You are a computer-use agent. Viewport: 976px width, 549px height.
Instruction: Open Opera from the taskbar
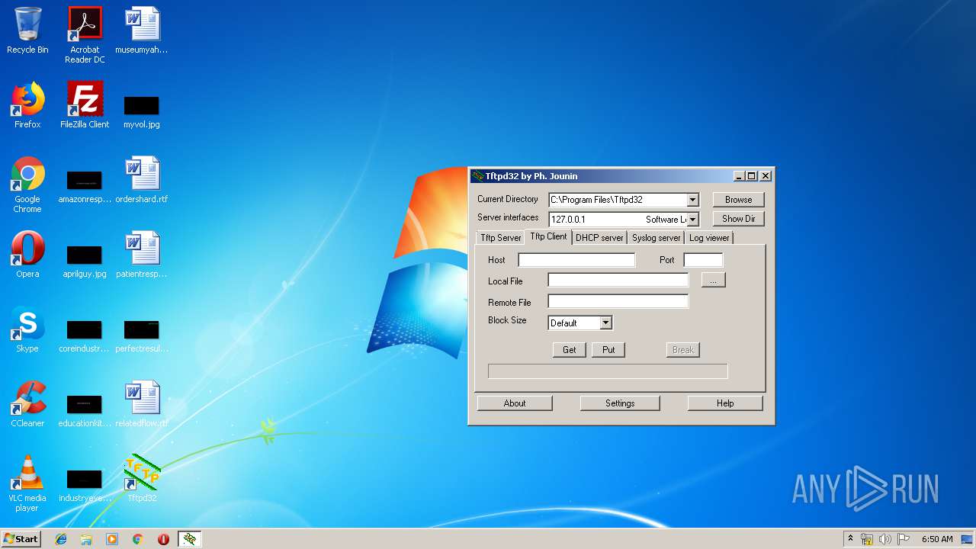click(x=163, y=539)
